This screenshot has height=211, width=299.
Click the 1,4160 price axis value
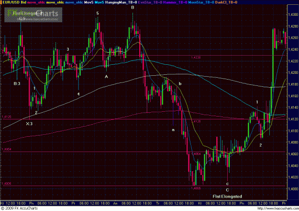[x=293, y=96]
